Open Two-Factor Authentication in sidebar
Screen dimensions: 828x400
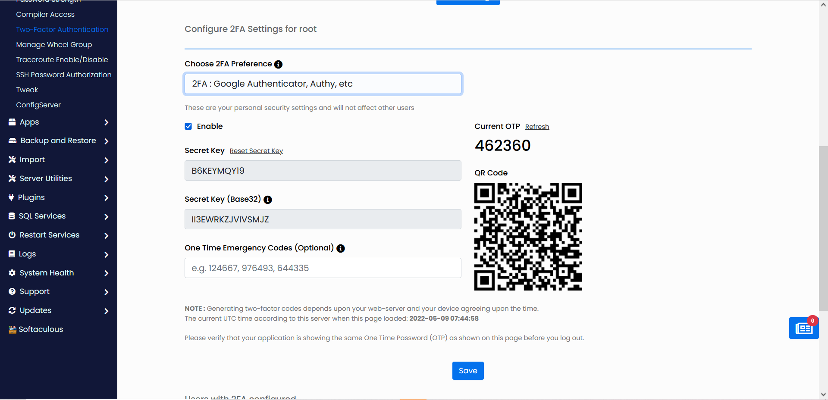(x=62, y=29)
